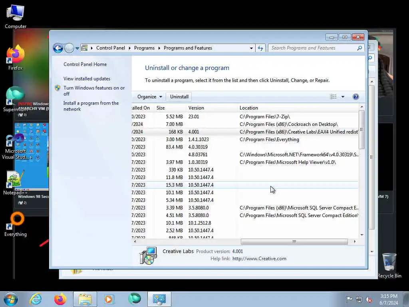Open View installed updates link
Viewport: 409px width, 307px height.
[x=87, y=79]
